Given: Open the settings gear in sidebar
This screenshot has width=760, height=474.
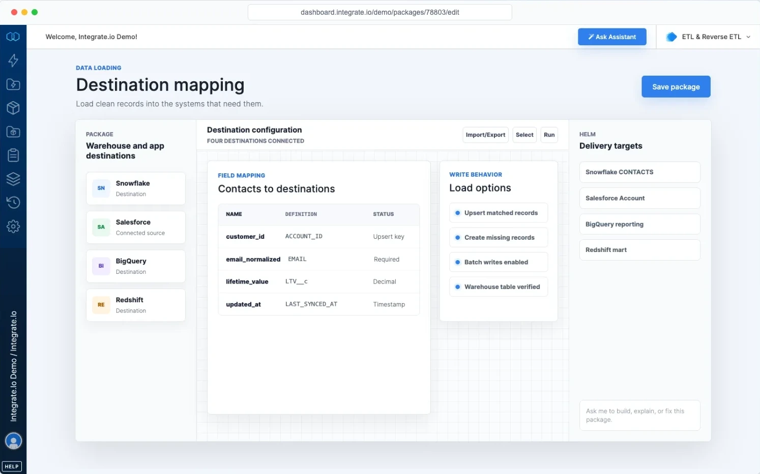Looking at the screenshot, I should [13, 226].
